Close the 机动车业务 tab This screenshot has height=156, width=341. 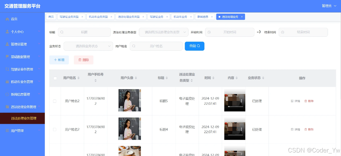pos(191,17)
